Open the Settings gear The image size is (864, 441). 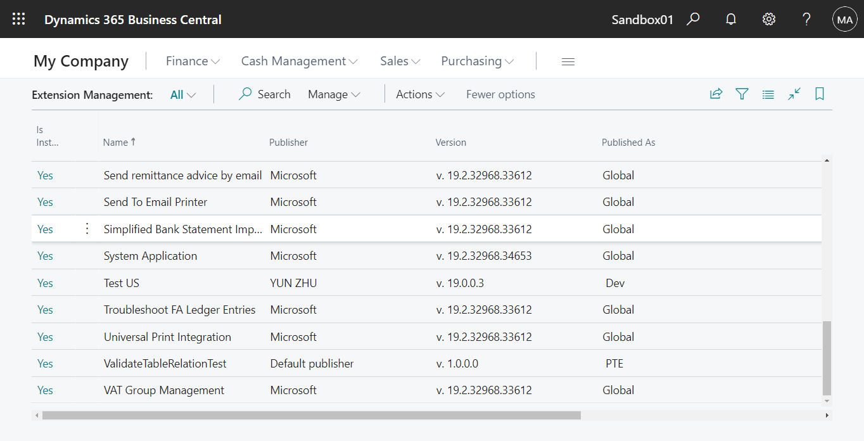pyautogui.click(x=768, y=19)
